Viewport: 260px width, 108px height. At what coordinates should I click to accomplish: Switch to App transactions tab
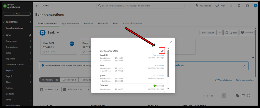point(70,23)
